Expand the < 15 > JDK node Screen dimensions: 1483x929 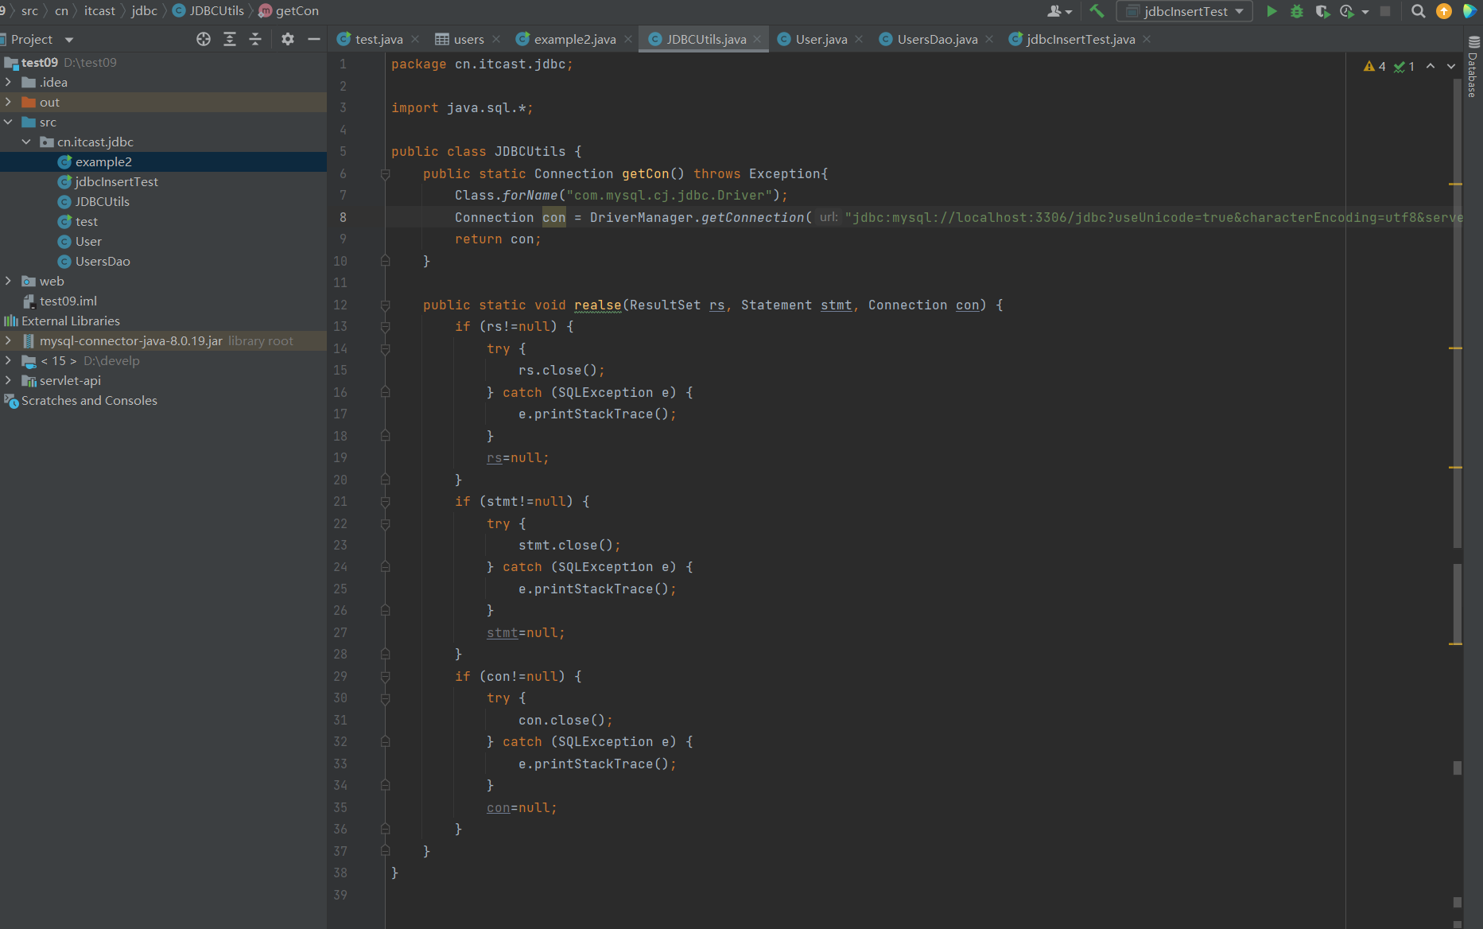click(8, 360)
